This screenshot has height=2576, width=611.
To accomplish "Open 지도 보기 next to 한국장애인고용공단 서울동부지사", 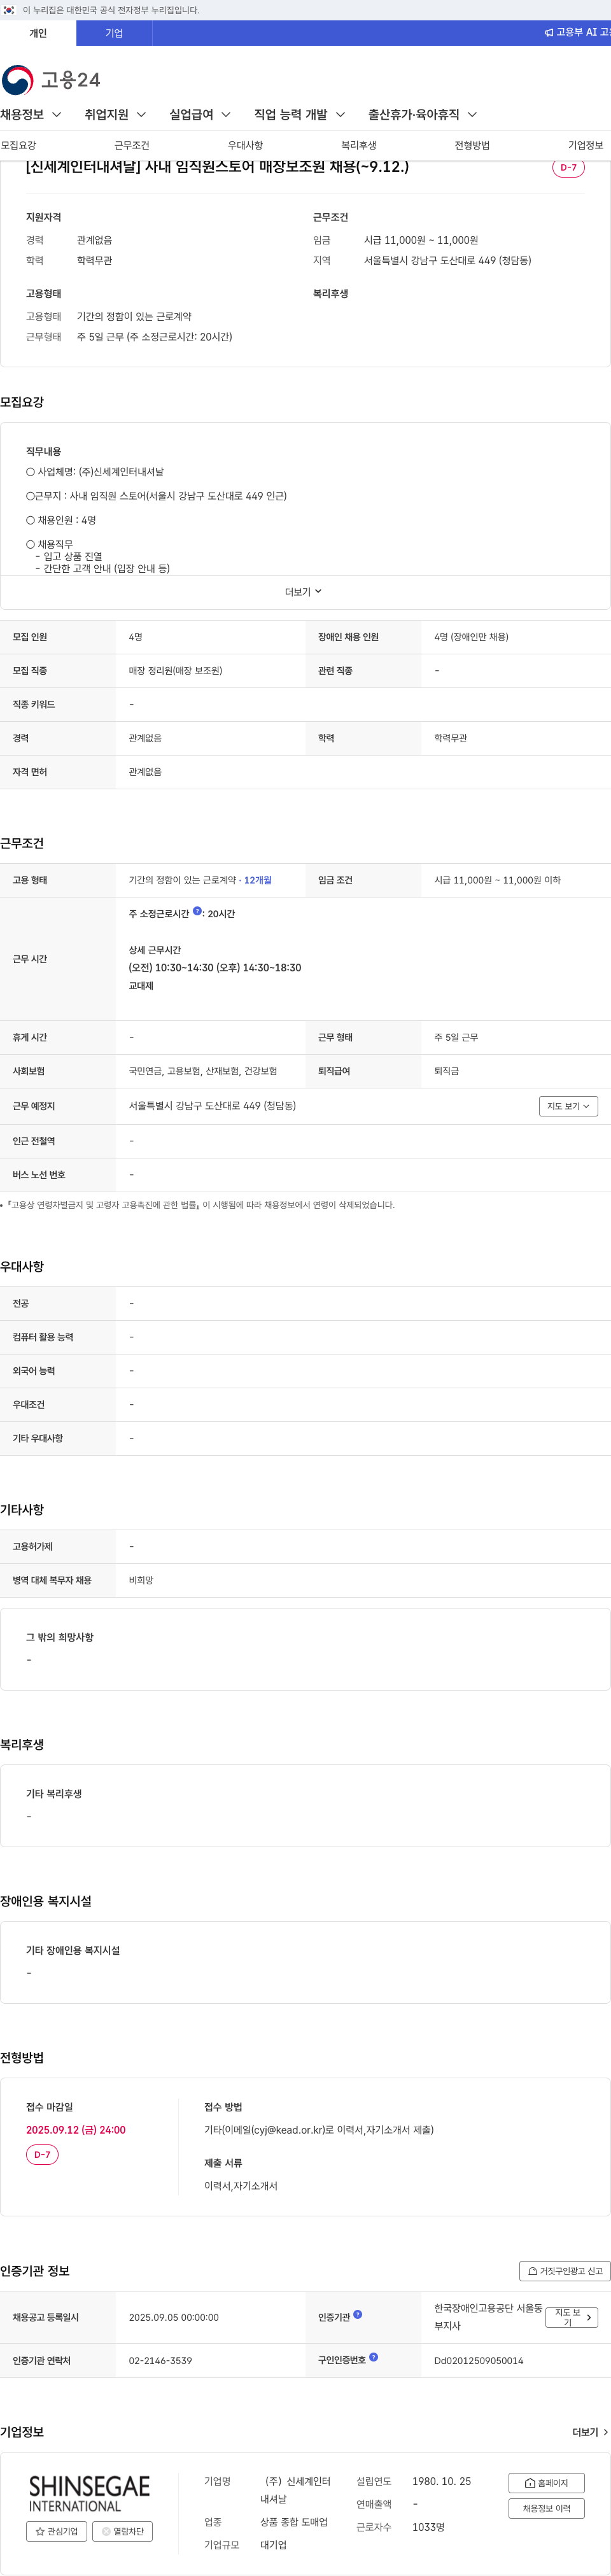I will [572, 2317].
